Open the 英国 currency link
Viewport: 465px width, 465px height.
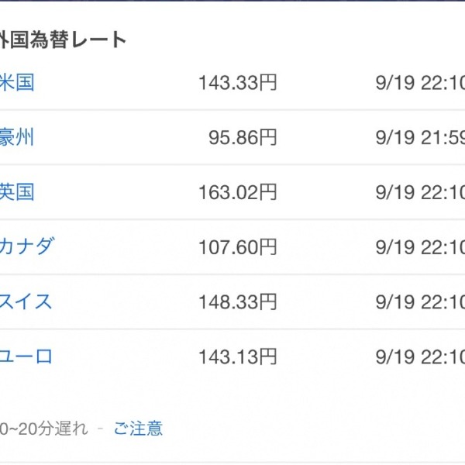[17, 192]
